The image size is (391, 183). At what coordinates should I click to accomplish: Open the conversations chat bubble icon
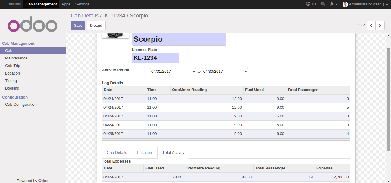[323, 4]
